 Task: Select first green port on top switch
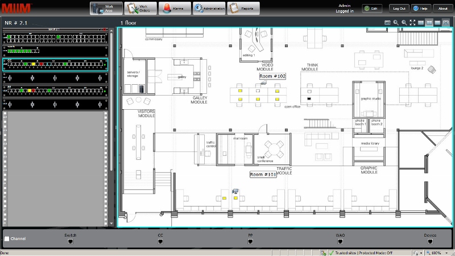(x=9, y=37)
